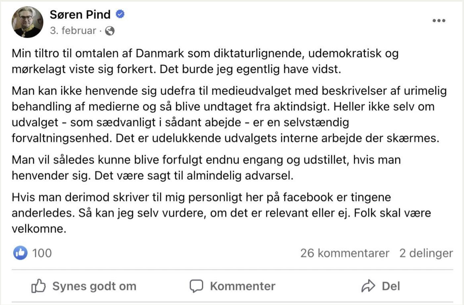
Task: Click the globe public audience icon
Action: click(x=110, y=31)
